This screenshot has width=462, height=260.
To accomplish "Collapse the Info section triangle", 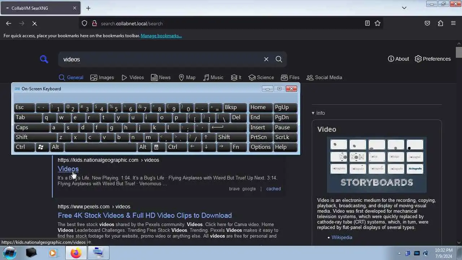I will pos(313,113).
